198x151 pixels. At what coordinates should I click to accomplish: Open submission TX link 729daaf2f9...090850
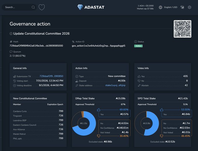[x=52, y=76]
